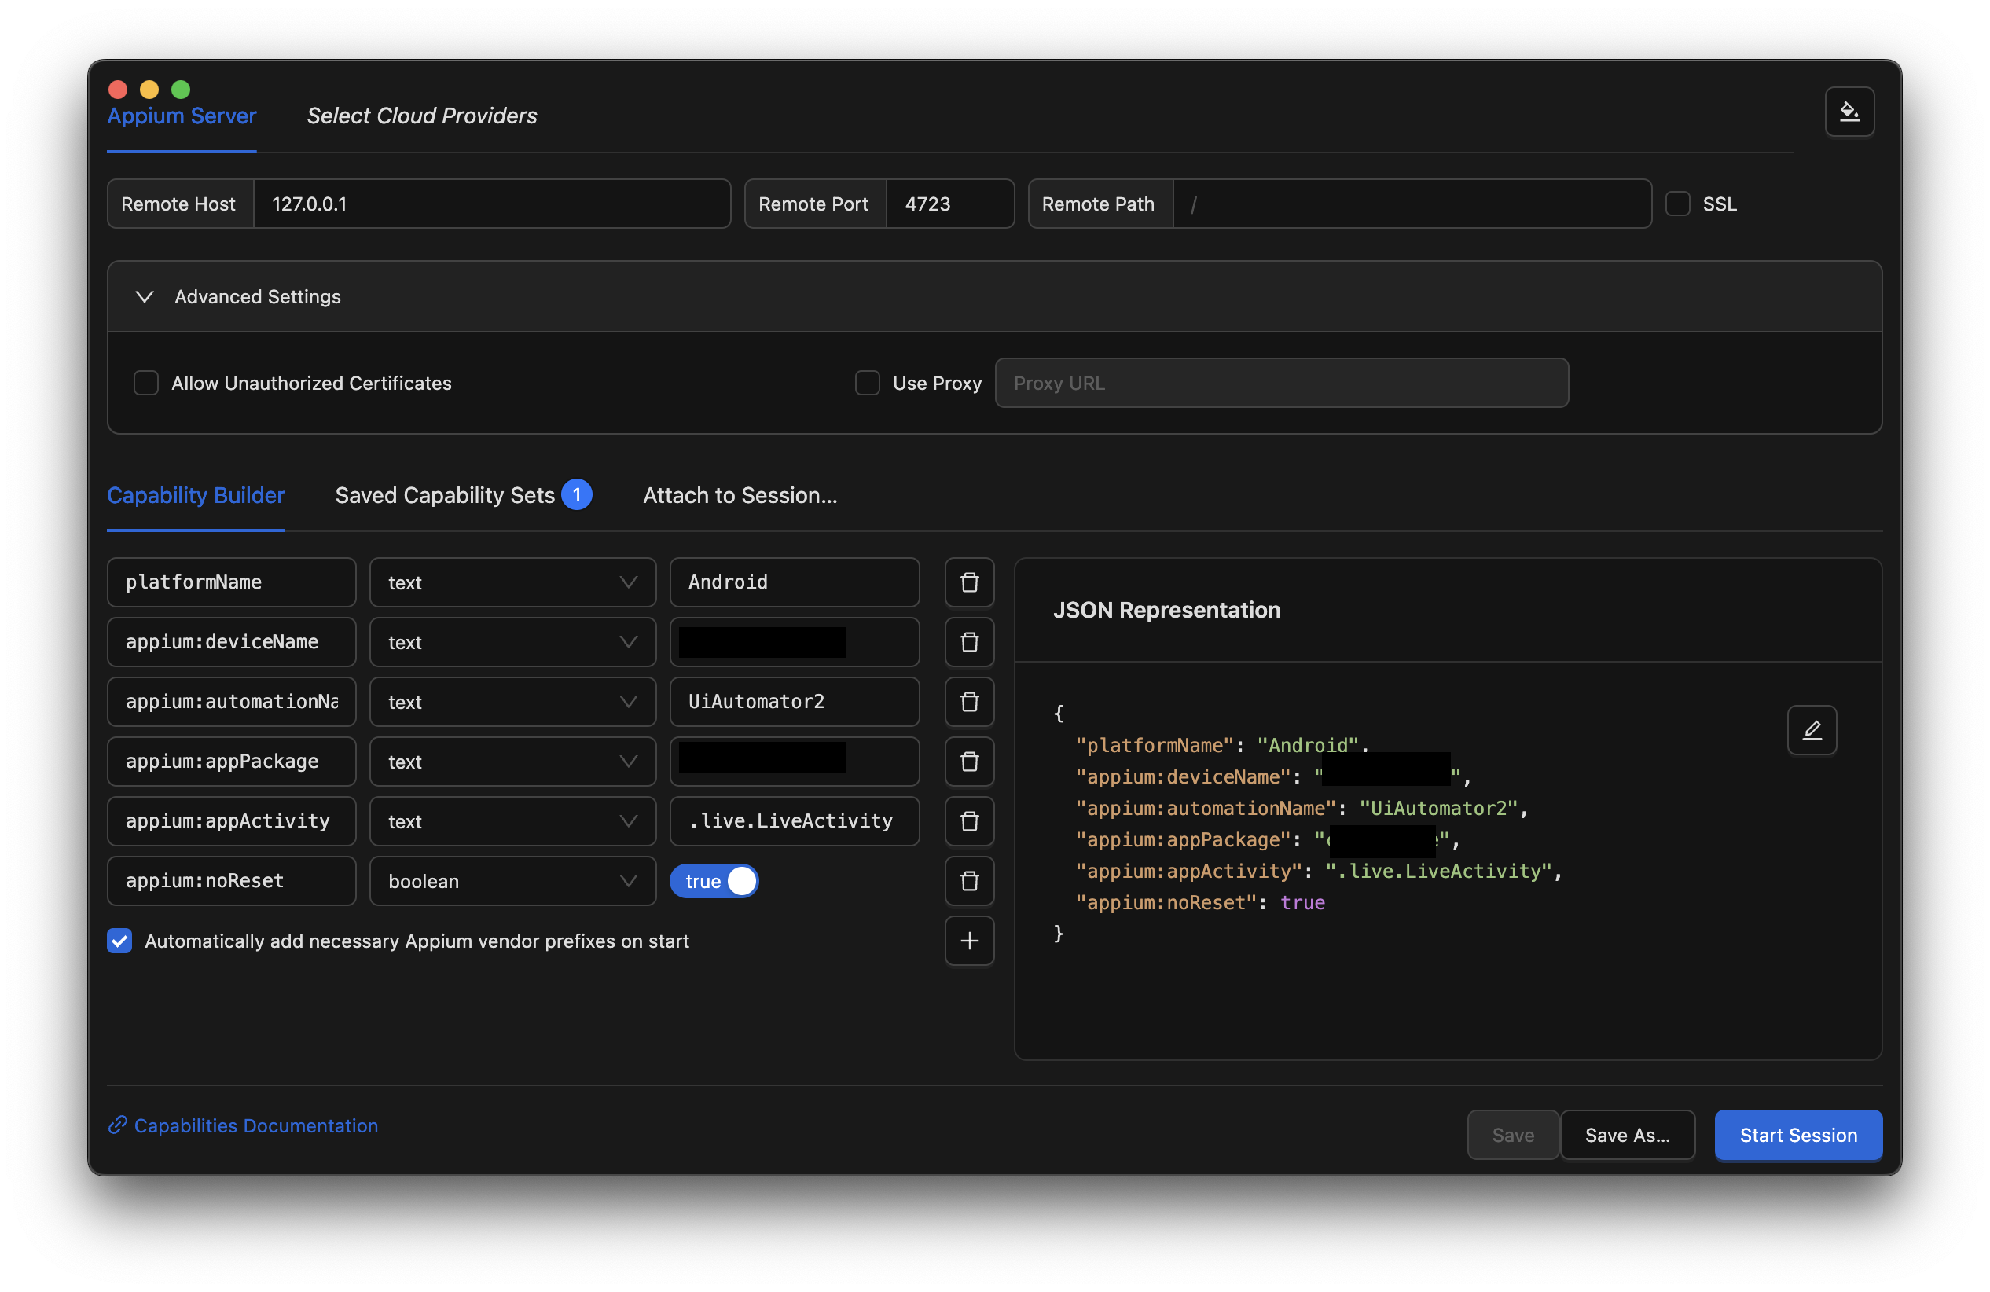Delete the appium:deviceName capability row
This screenshot has height=1292, width=1990.
(x=969, y=641)
